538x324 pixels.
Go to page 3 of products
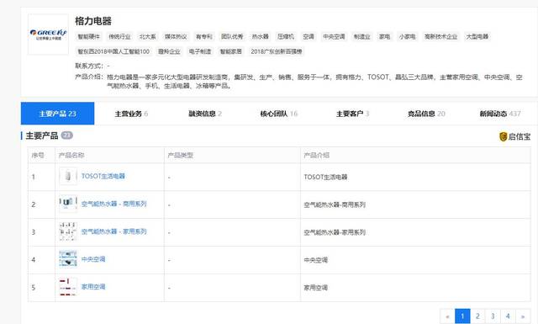point(493,316)
